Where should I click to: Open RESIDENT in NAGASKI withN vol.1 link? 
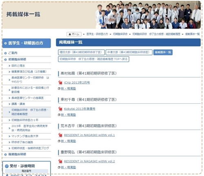point(89,135)
